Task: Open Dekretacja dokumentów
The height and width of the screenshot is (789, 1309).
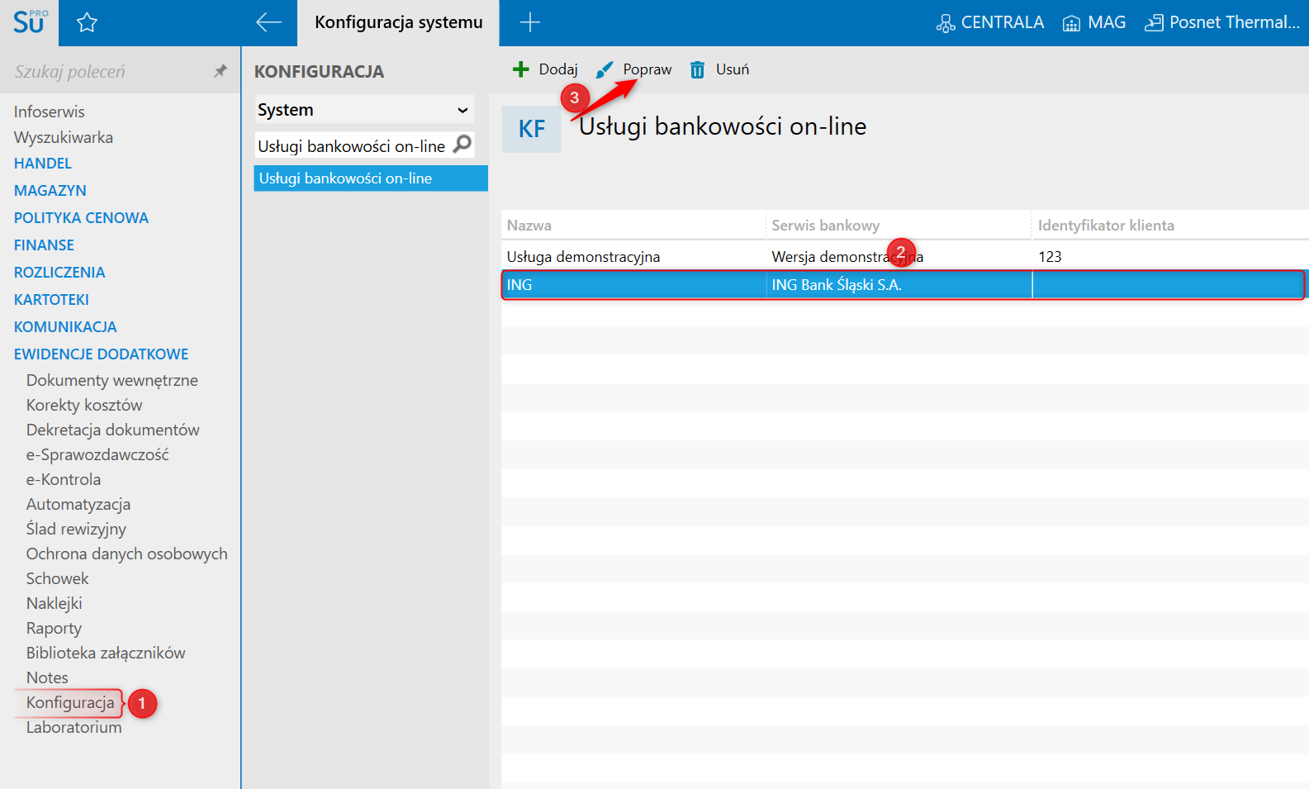Action: pyautogui.click(x=112, y=430)
